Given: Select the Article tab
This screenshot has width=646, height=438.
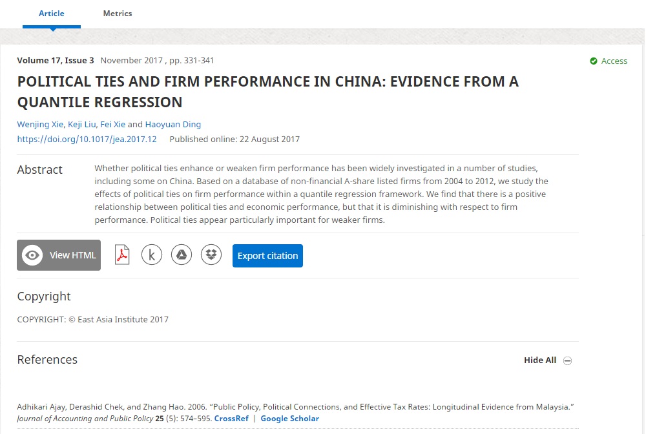Looking at the screenshot, I should [x=52, y=14].
